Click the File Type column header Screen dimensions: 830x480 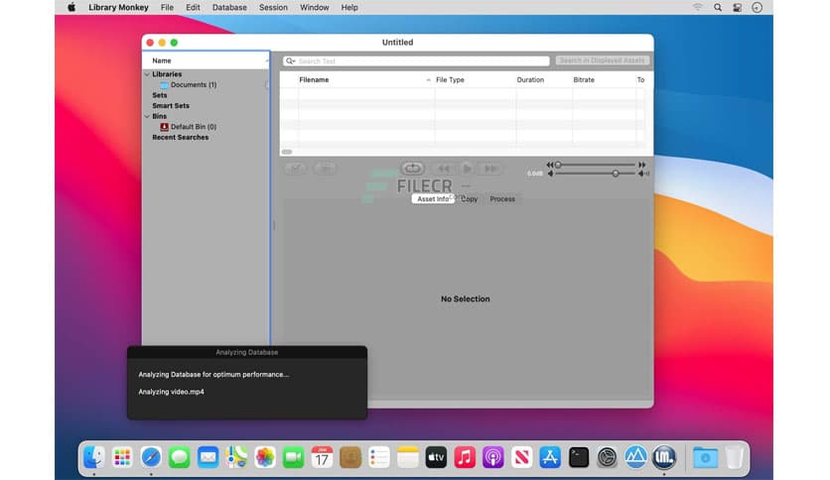point(450,79)
